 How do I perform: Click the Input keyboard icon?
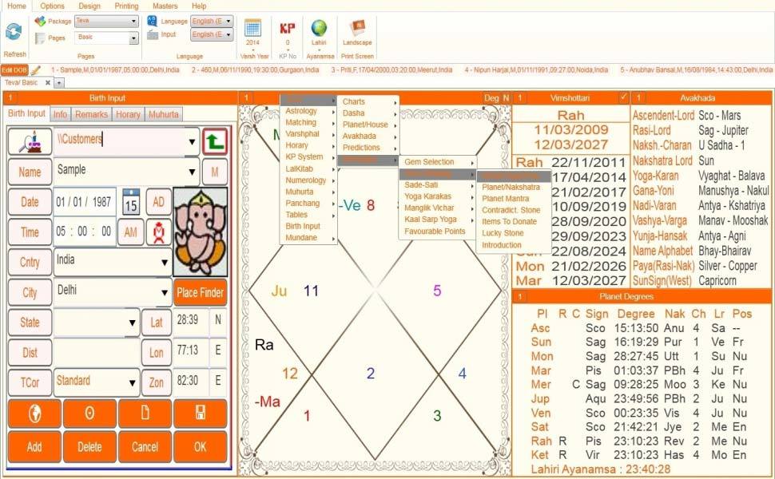tap(153, 34)
